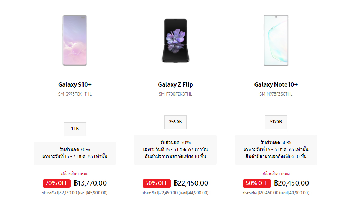Click model code SM-G975FCKHTHL

click(75, 94)
